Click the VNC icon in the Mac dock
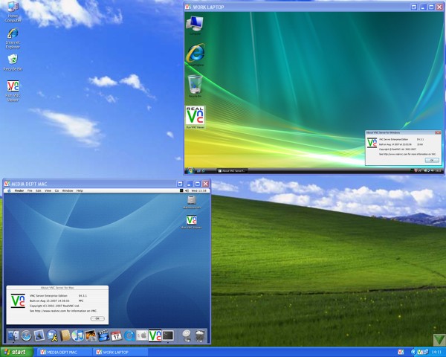This screenshot has height=357, width=446. click(x=155, y=336)
